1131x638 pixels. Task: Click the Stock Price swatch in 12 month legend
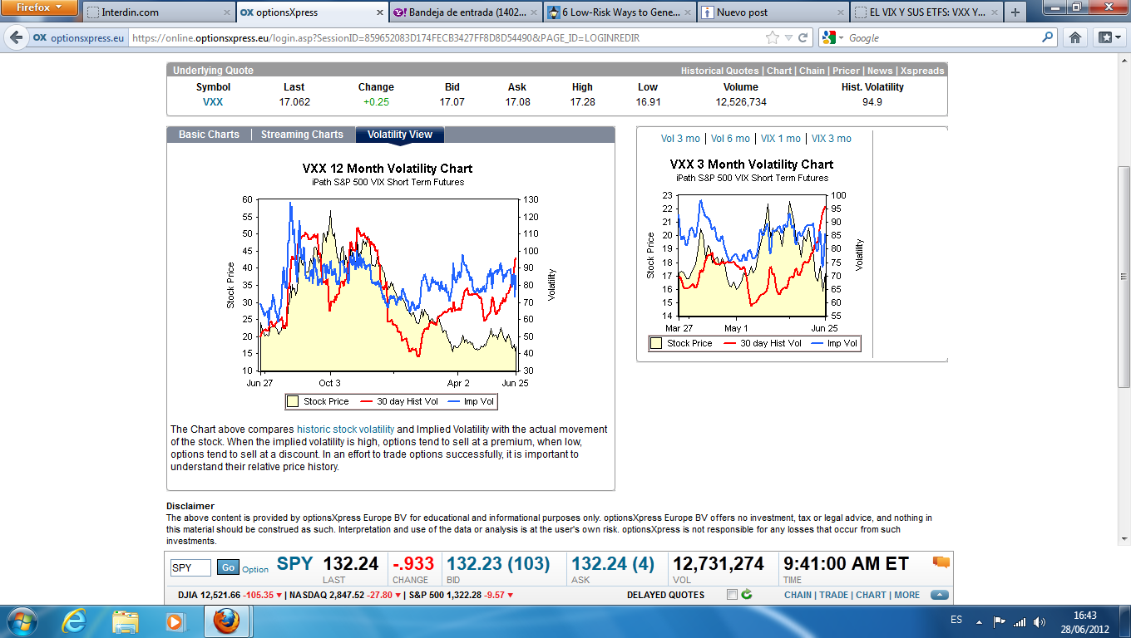point(293,401)
